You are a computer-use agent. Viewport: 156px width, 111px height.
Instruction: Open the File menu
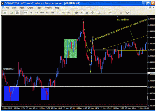[x=7, y=8]
